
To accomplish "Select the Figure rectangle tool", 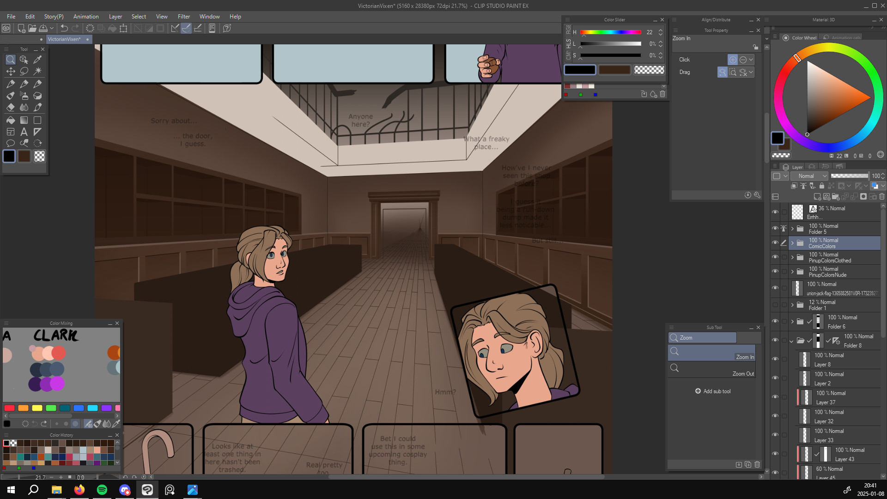I will pos(37,120).
